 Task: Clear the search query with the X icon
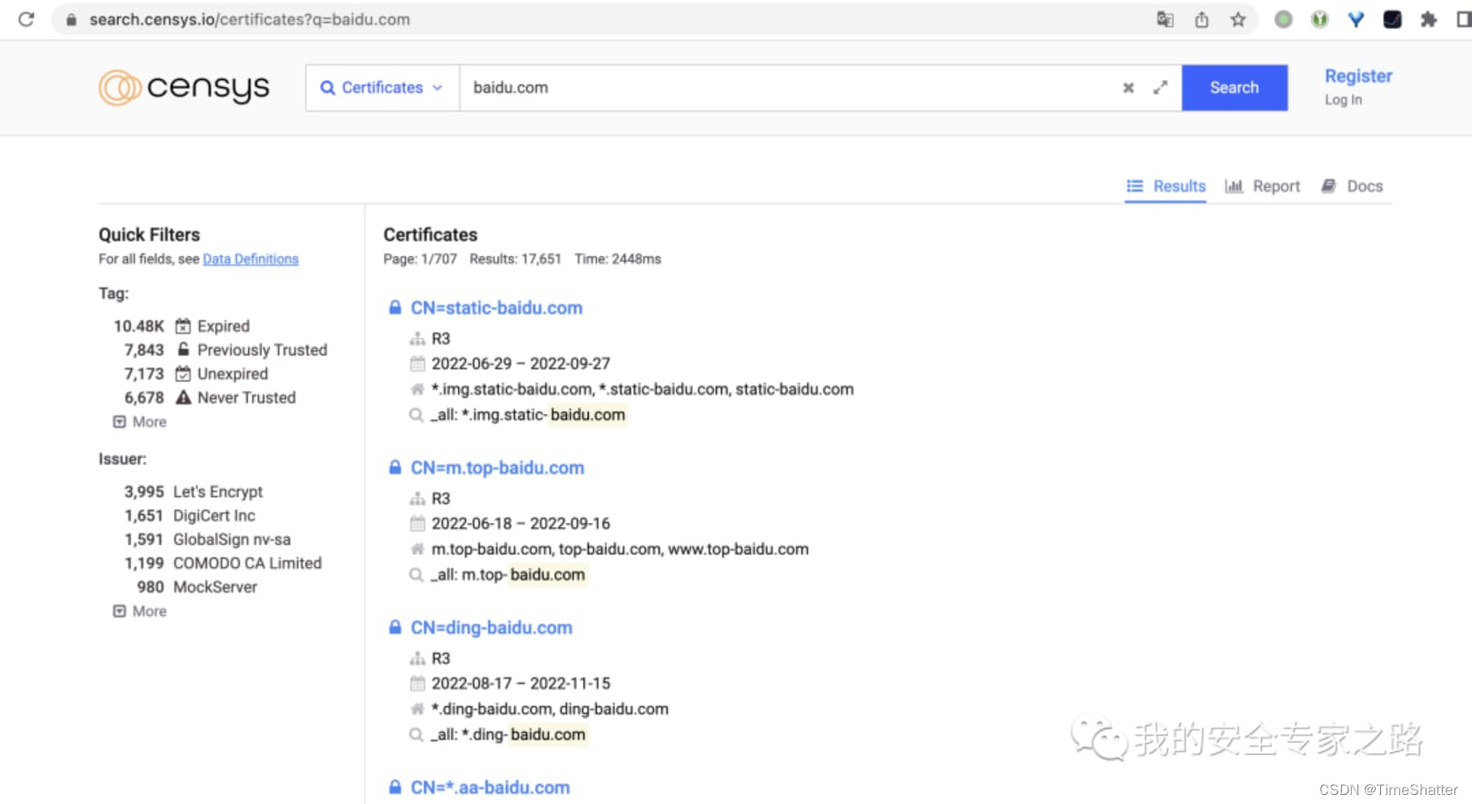[x=1129, y=88]
